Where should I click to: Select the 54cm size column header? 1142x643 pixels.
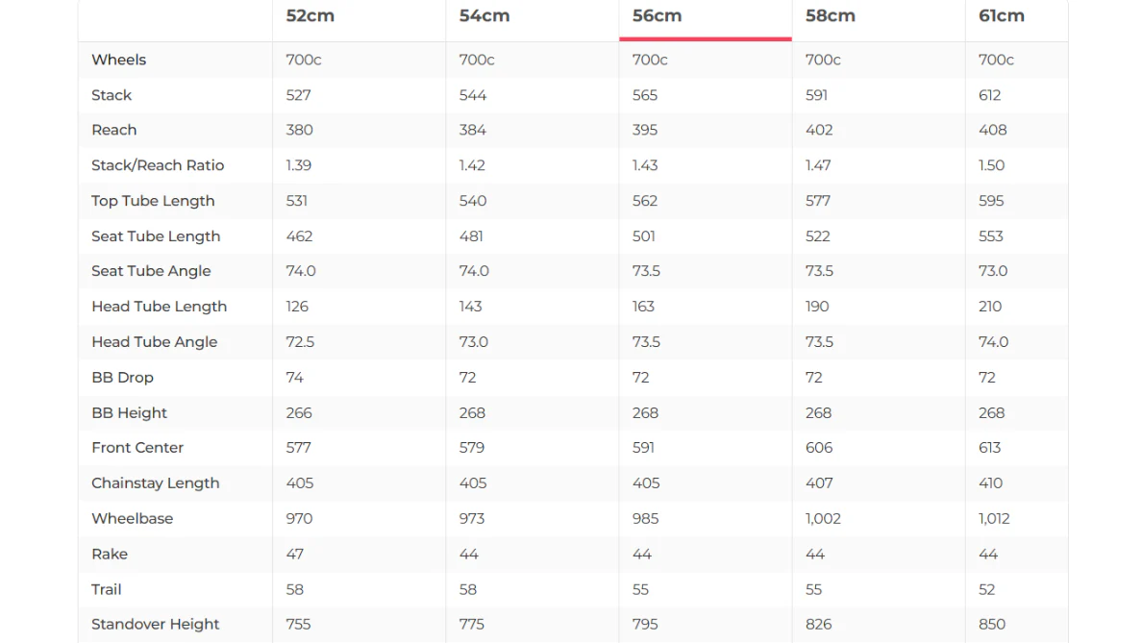(x=484, y=16)
